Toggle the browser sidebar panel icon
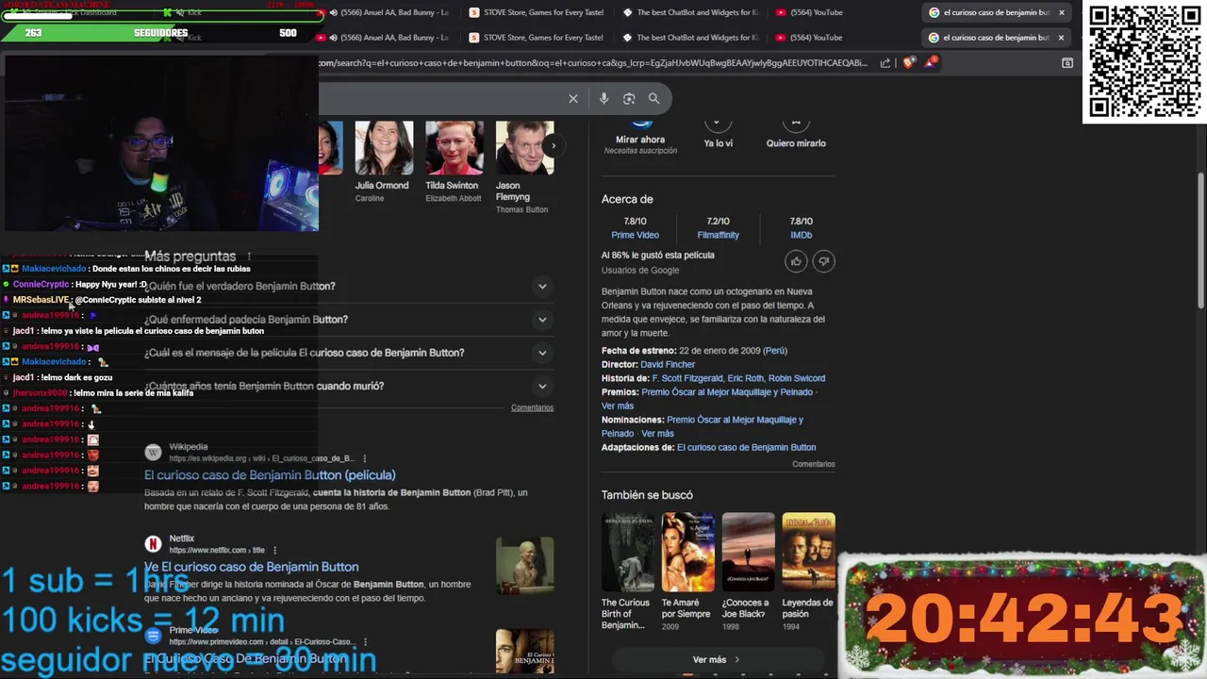1207x679 pixels. 1067,63
